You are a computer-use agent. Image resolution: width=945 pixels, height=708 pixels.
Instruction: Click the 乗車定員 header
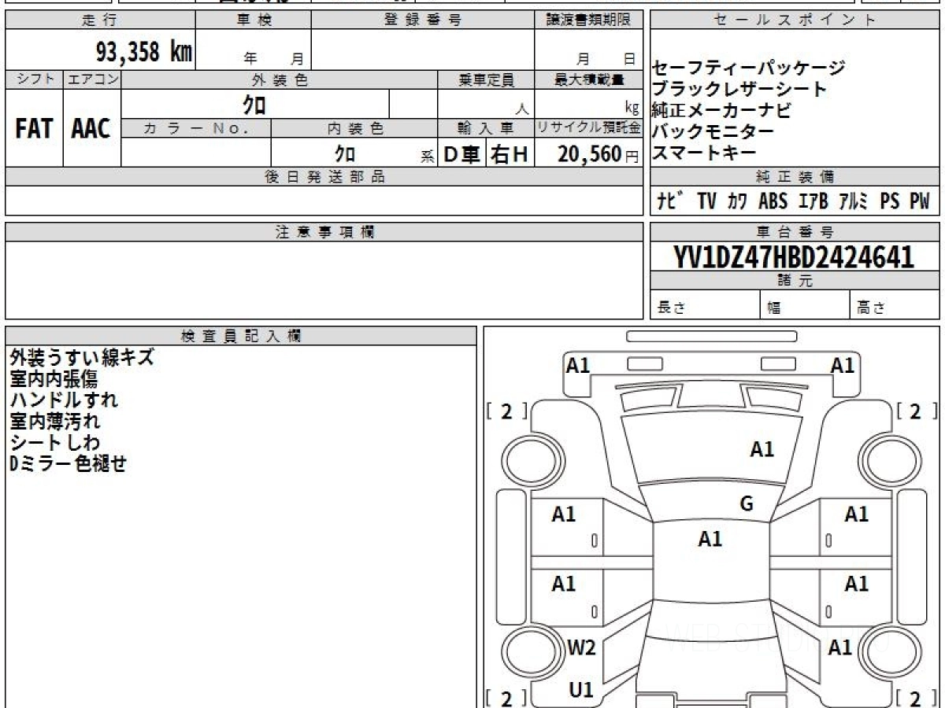(x=486, y=79)
